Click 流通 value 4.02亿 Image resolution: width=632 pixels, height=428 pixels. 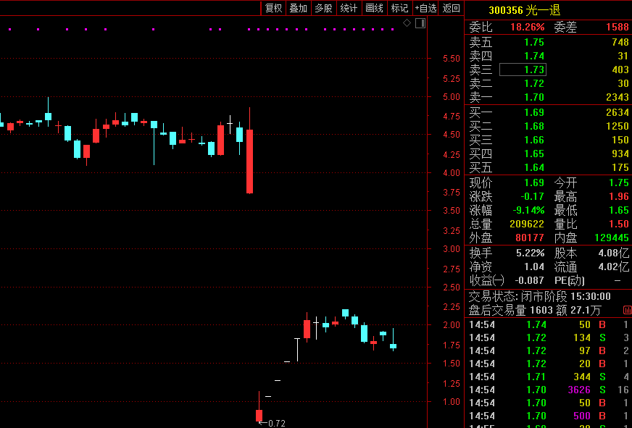tap(613, 267)
